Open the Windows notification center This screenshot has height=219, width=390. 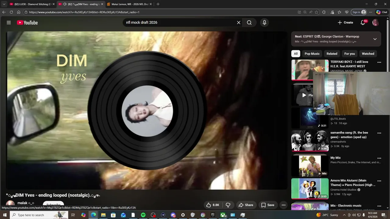(384, 215)
